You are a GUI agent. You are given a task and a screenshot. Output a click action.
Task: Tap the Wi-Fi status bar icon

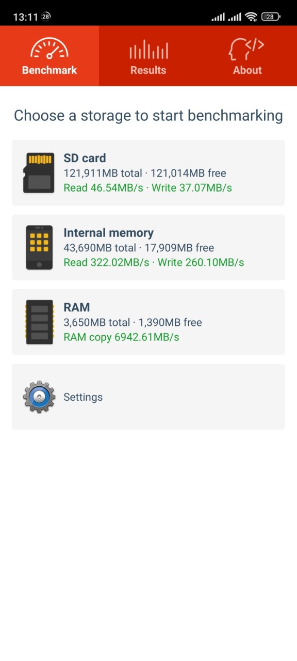251,17
